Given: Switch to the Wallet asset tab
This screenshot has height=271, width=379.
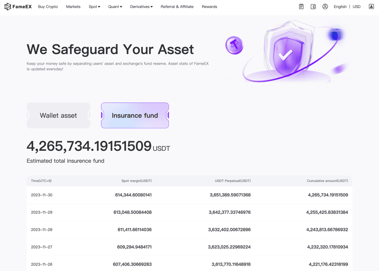Looking at the screenshot, I should (x=58, y=115).
